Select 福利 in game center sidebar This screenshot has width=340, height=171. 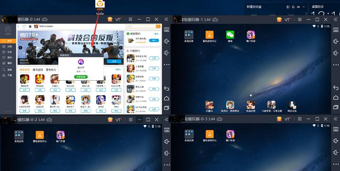coord(8,63)
